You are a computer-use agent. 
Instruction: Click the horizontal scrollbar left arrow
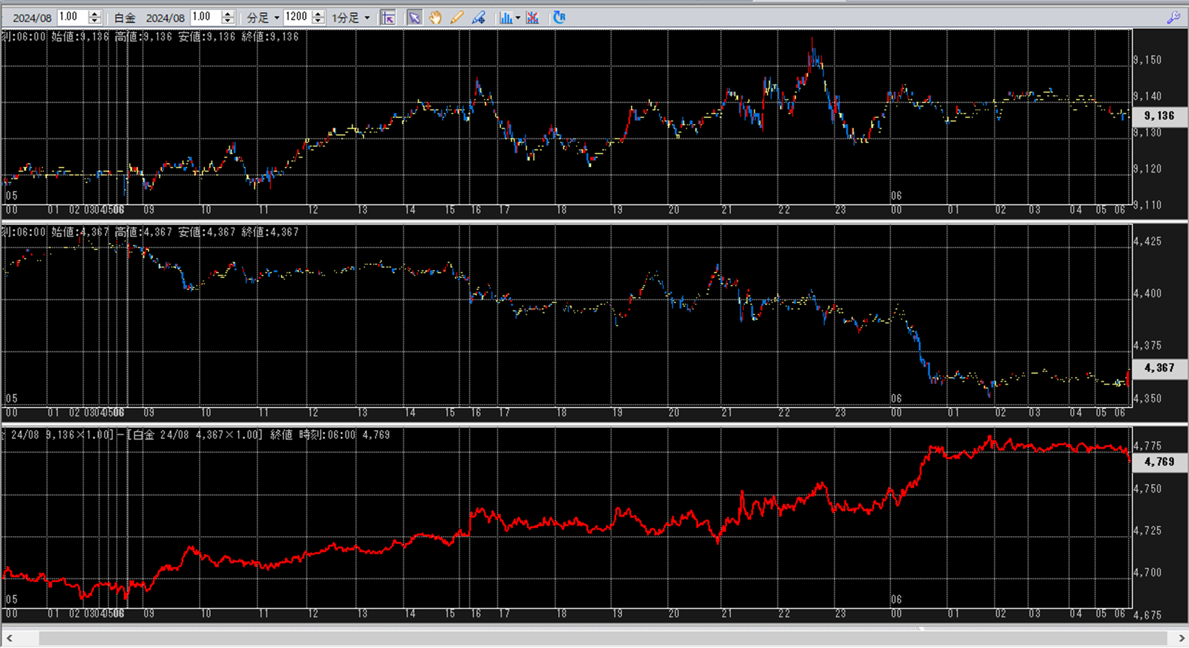click(8, 638)
